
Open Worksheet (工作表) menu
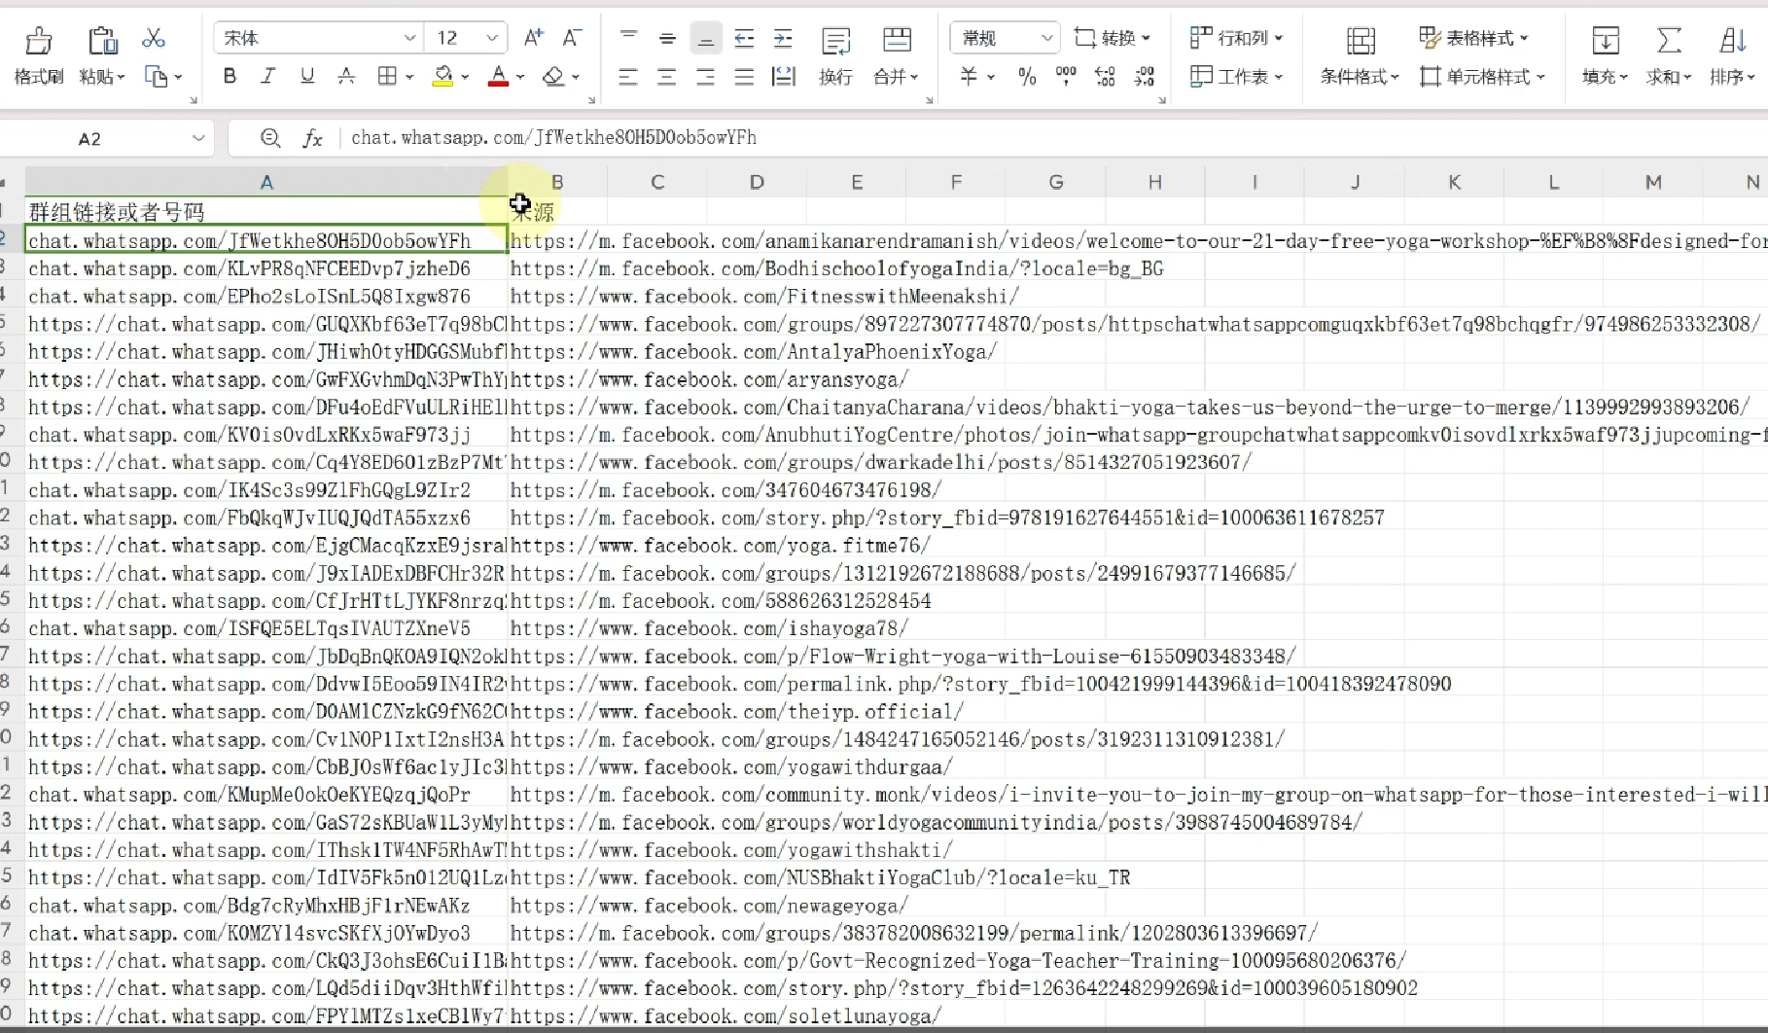point(1236,76)
